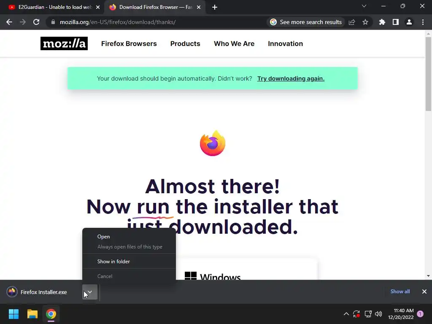
Task: Open the Firefox Browsers nav menu
Action: [129, 43]
